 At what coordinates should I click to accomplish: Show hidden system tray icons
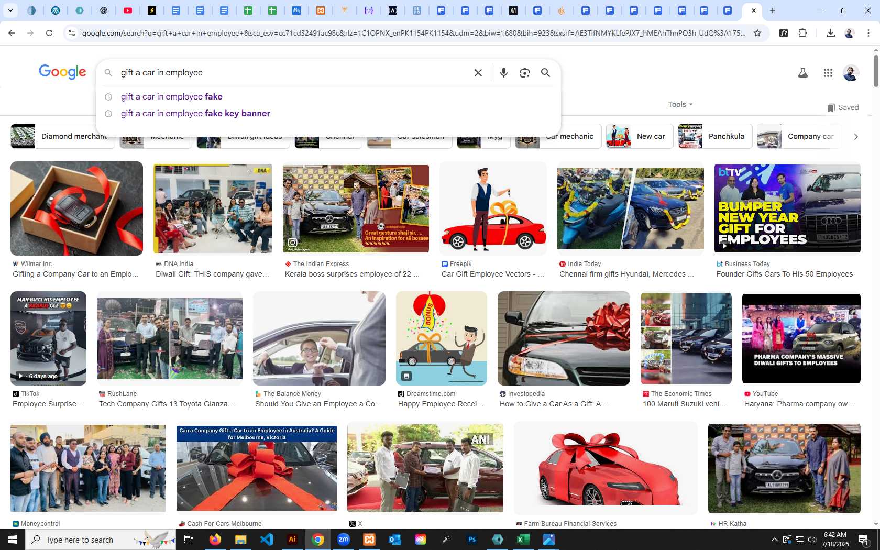(x=774, y=540)
